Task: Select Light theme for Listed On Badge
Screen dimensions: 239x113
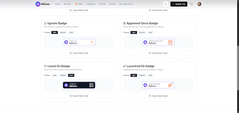Action: 55,75
